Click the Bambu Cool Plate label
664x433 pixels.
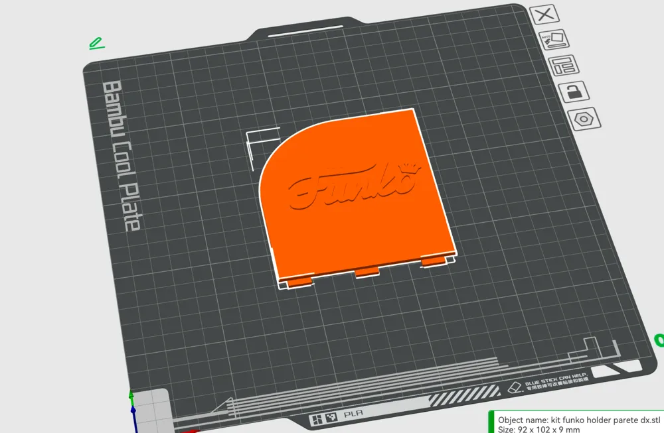click(x=122, y=156)
